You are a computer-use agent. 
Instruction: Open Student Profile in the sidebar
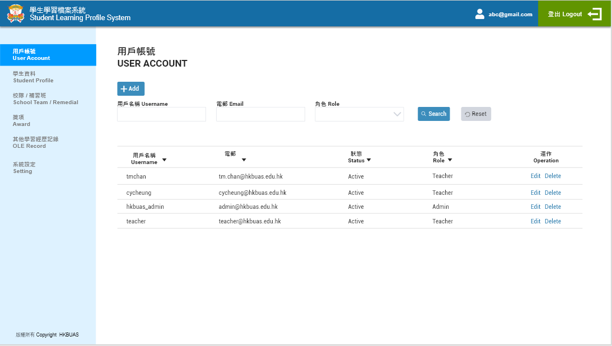33,77
